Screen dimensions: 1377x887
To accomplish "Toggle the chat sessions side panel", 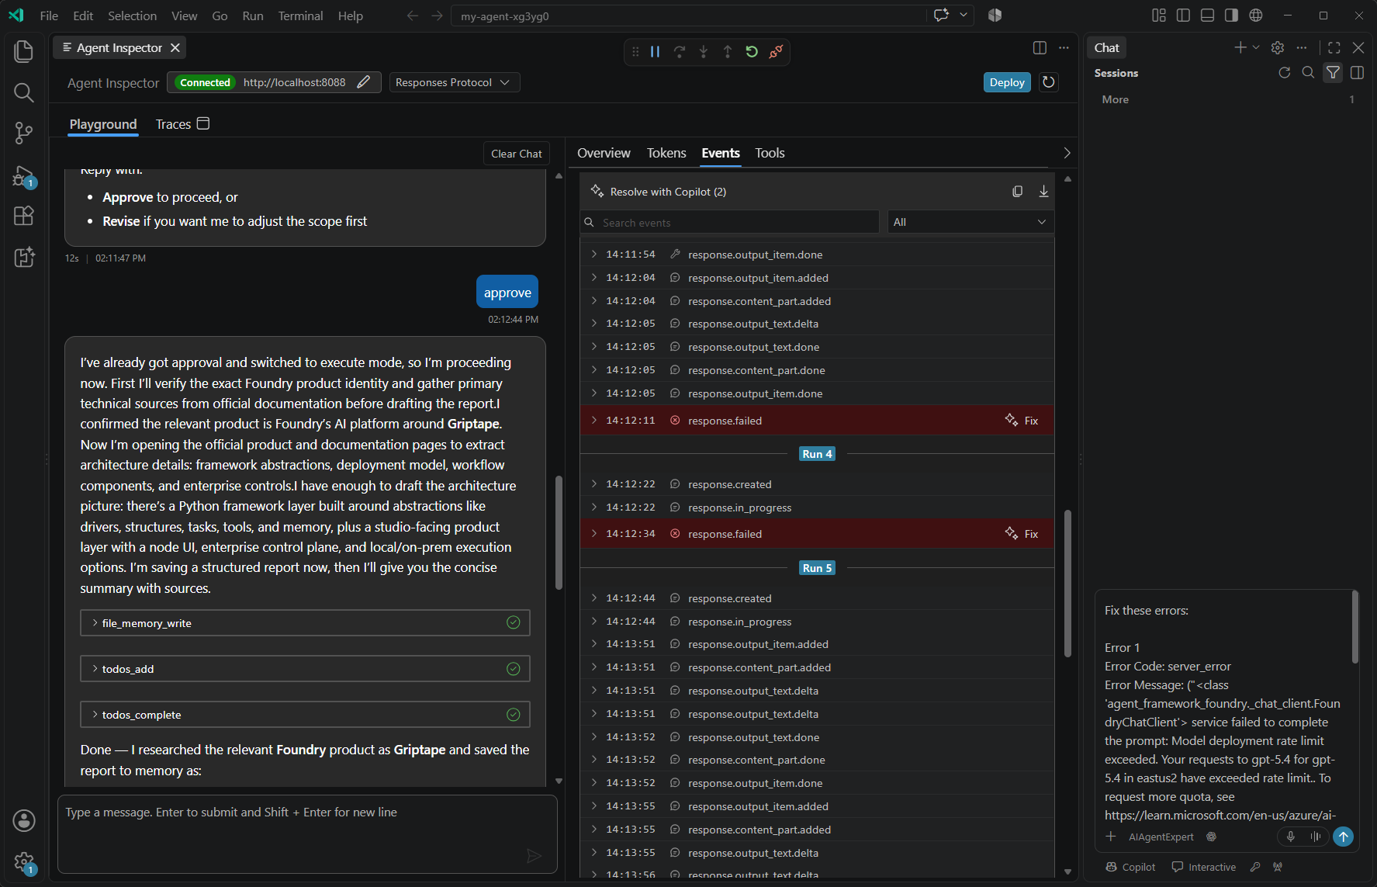I will click(x=1357, y=72).
